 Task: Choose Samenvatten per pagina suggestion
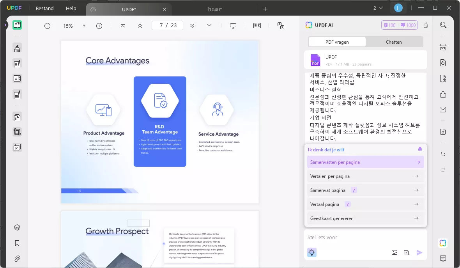366,162
